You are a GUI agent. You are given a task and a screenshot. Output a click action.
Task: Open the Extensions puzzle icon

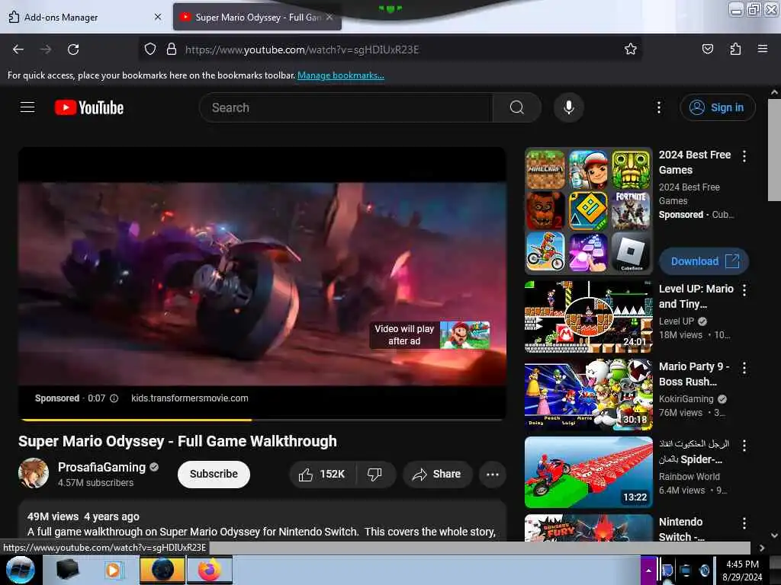[x=735, y=50]
